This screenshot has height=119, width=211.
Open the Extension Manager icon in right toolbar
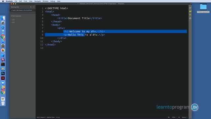pos(190,11)
